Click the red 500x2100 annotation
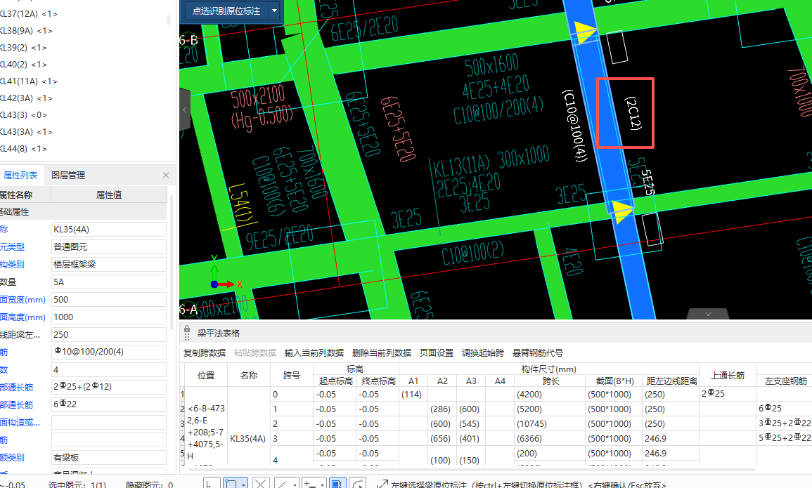Image resolution: width=812 pixels, height=488 pixels. click(x=257, y=97)
